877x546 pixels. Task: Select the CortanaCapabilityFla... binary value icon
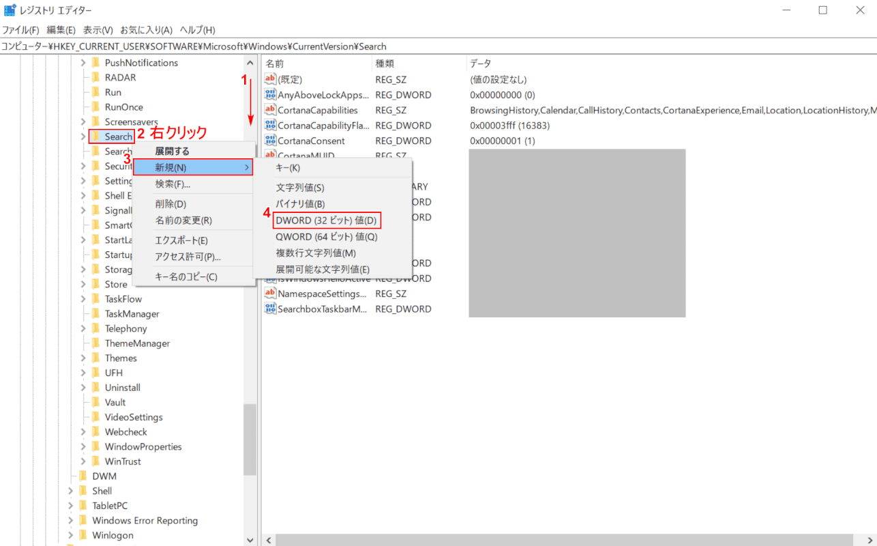pyautogui.click(x=270, y=126)
